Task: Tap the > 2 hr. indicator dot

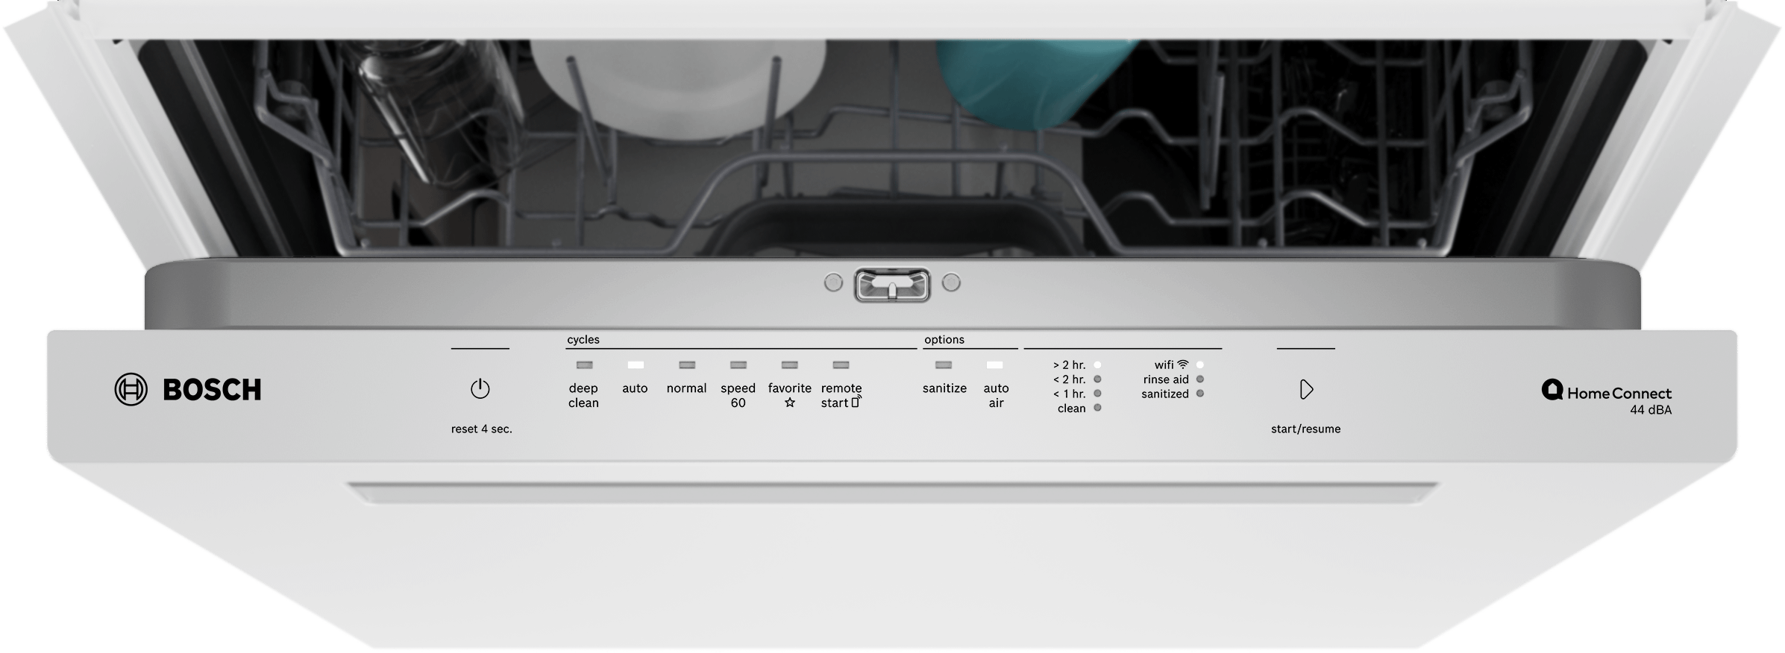Action: point(1097,365)
